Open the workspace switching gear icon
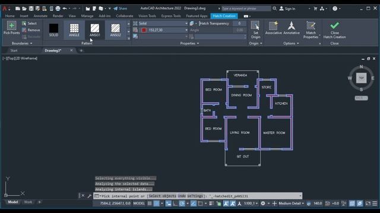Screen dimensions: 380x213 coord(263,204)
